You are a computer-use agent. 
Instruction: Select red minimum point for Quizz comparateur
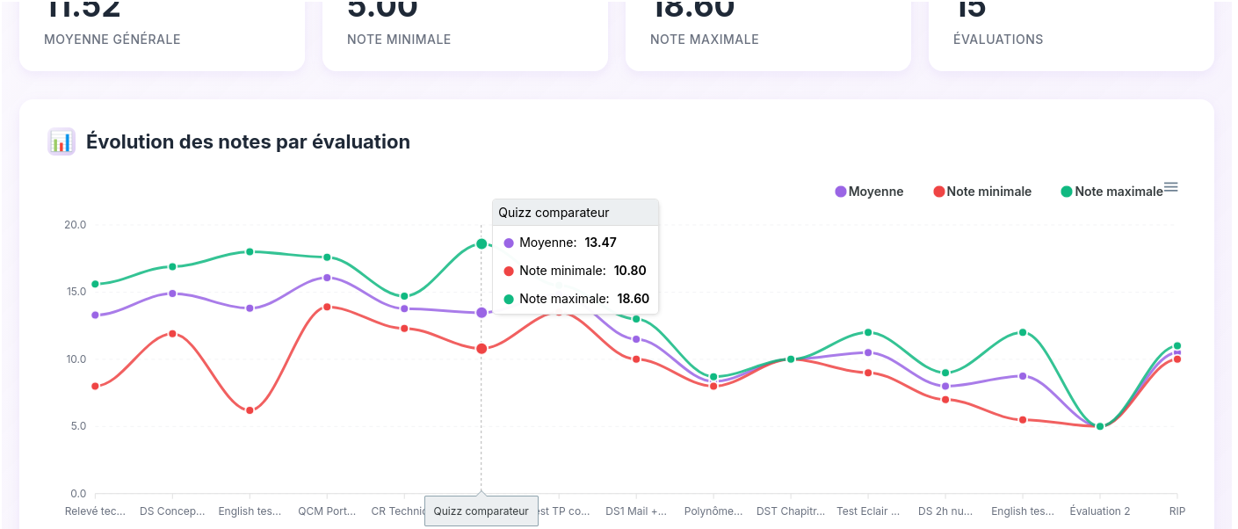[481, 349]
